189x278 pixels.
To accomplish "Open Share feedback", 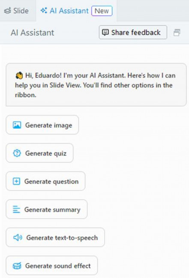I will point(133,32).
